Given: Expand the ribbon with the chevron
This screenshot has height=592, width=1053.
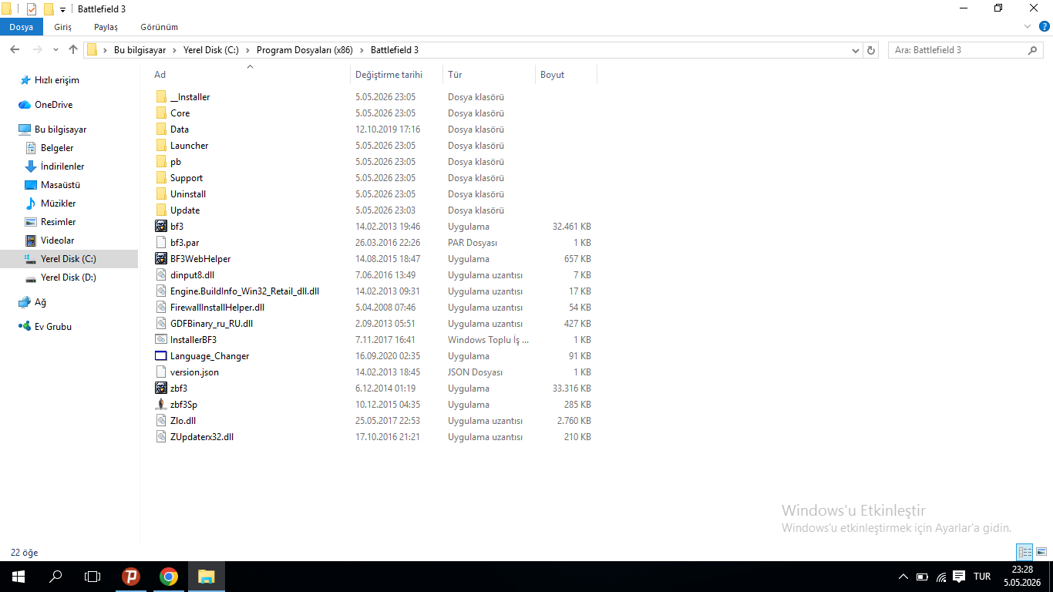Looking at the screenshot, I should (1028, 27).
